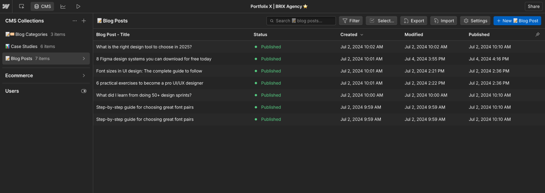Add a new collection with plus icon
The height and width of the screenshot is (193, 545).
click(84, 21)
